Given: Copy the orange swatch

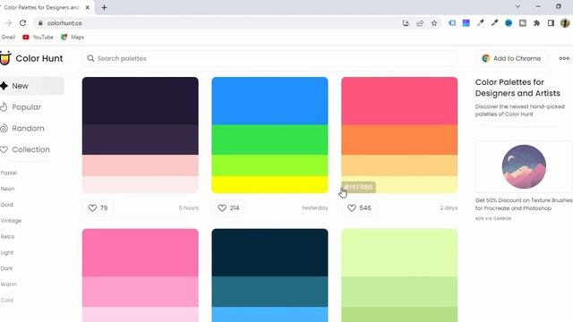Looking at the screenshot, I should pos(399,140).
